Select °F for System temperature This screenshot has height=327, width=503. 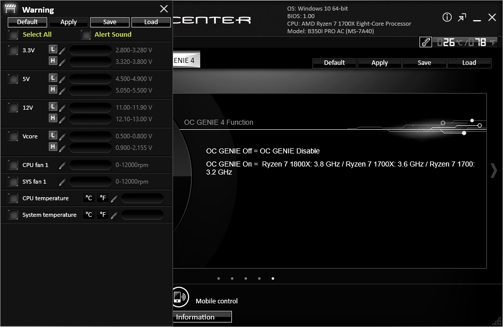pyautogui.click(x=103, y=214)
